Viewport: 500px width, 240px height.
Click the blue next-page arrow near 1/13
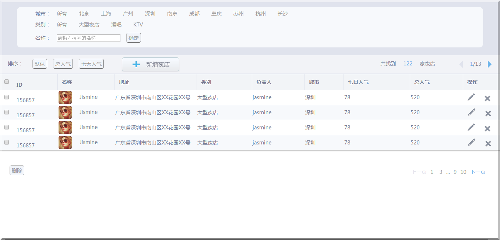click(489, 64)
